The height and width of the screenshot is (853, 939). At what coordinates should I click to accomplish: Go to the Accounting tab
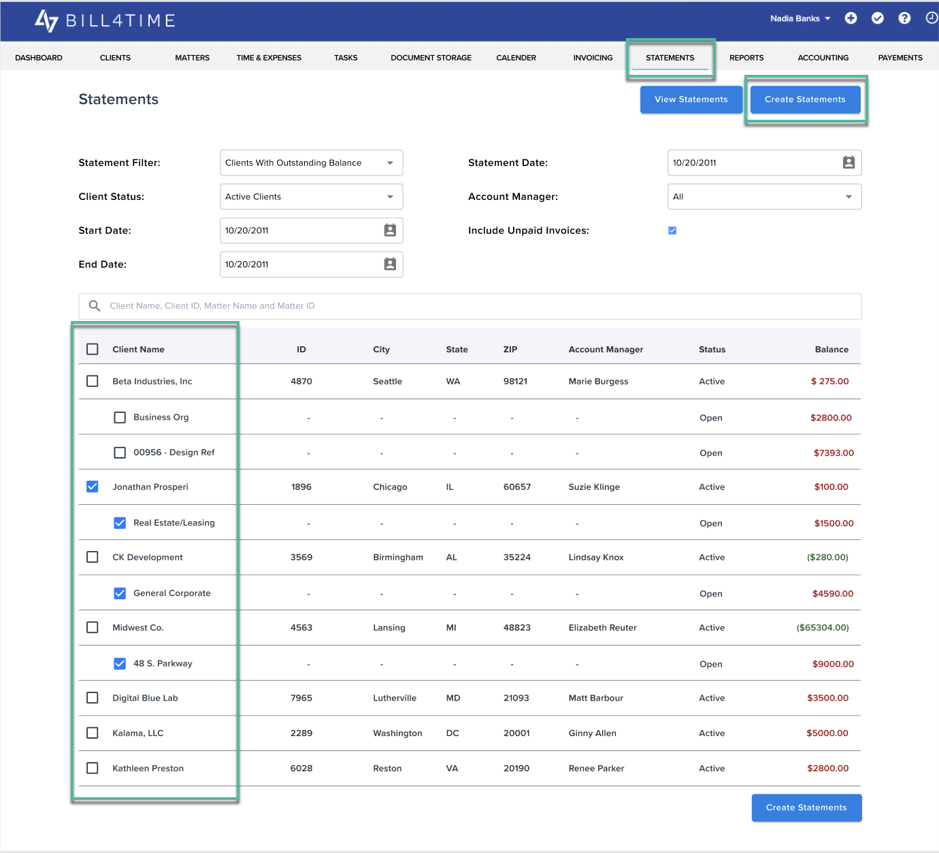click(823, 58)
